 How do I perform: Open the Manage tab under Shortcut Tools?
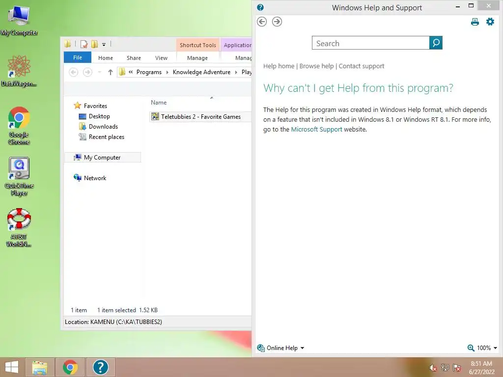(x=197, y=58)
